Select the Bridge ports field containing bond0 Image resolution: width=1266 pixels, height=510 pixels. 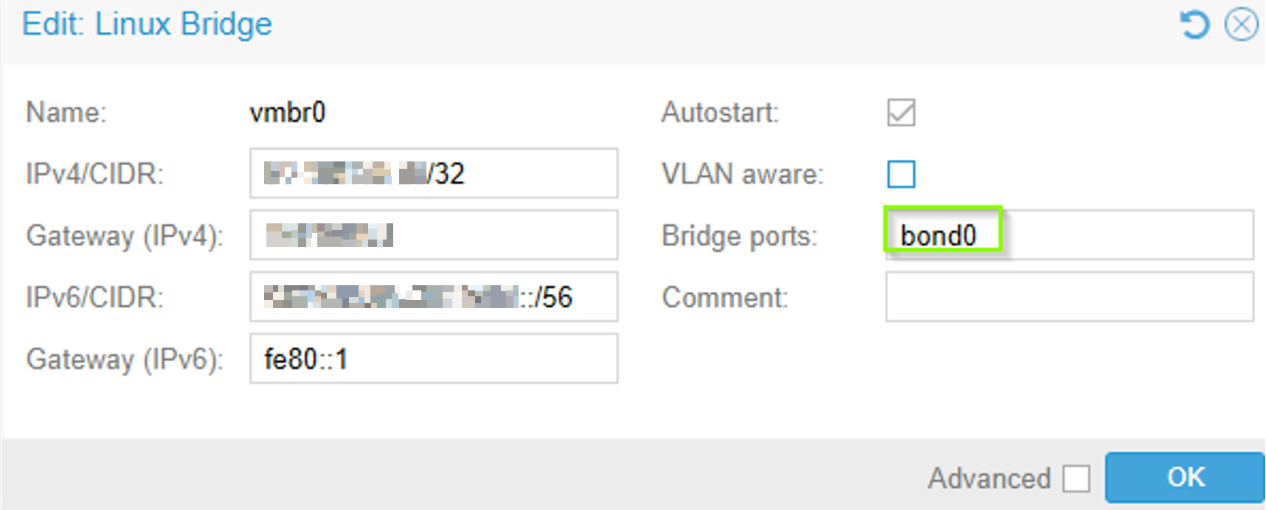tap(1070, 235)
